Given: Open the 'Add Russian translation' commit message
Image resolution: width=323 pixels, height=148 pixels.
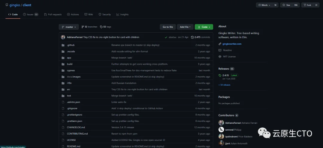Looking at the screenshot, I should 124,83.
